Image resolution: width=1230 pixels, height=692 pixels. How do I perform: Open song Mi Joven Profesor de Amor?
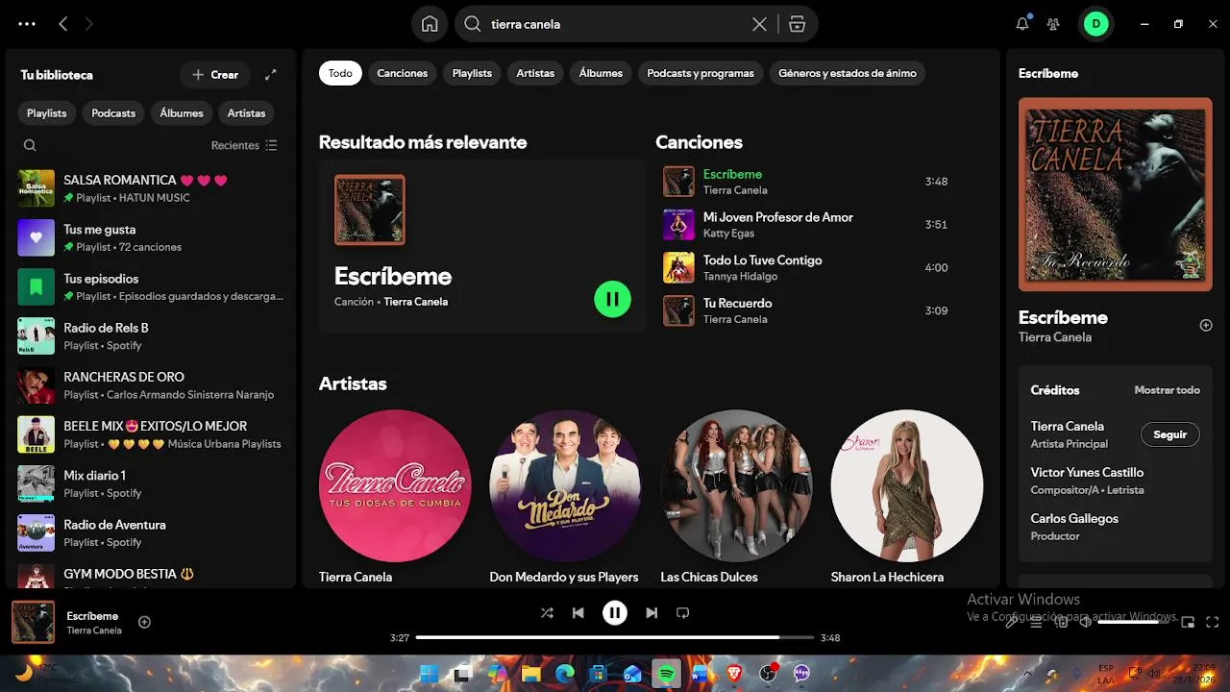777,217
